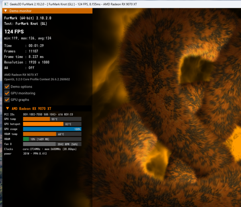
Task: Click the Clocks core and mem readout
Action: (x=50, y=149)
